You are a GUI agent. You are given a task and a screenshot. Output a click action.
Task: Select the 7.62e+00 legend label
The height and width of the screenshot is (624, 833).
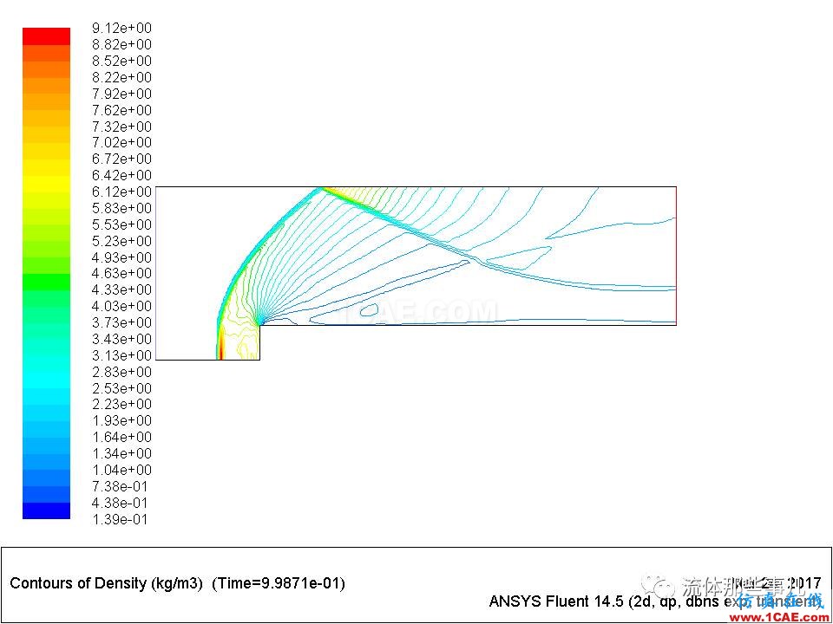(121, 110)
